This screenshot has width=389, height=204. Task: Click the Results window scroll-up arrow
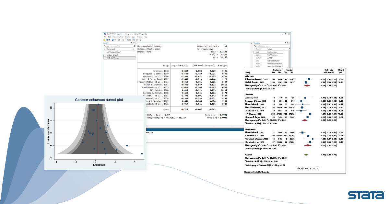(x=251, y=43)
